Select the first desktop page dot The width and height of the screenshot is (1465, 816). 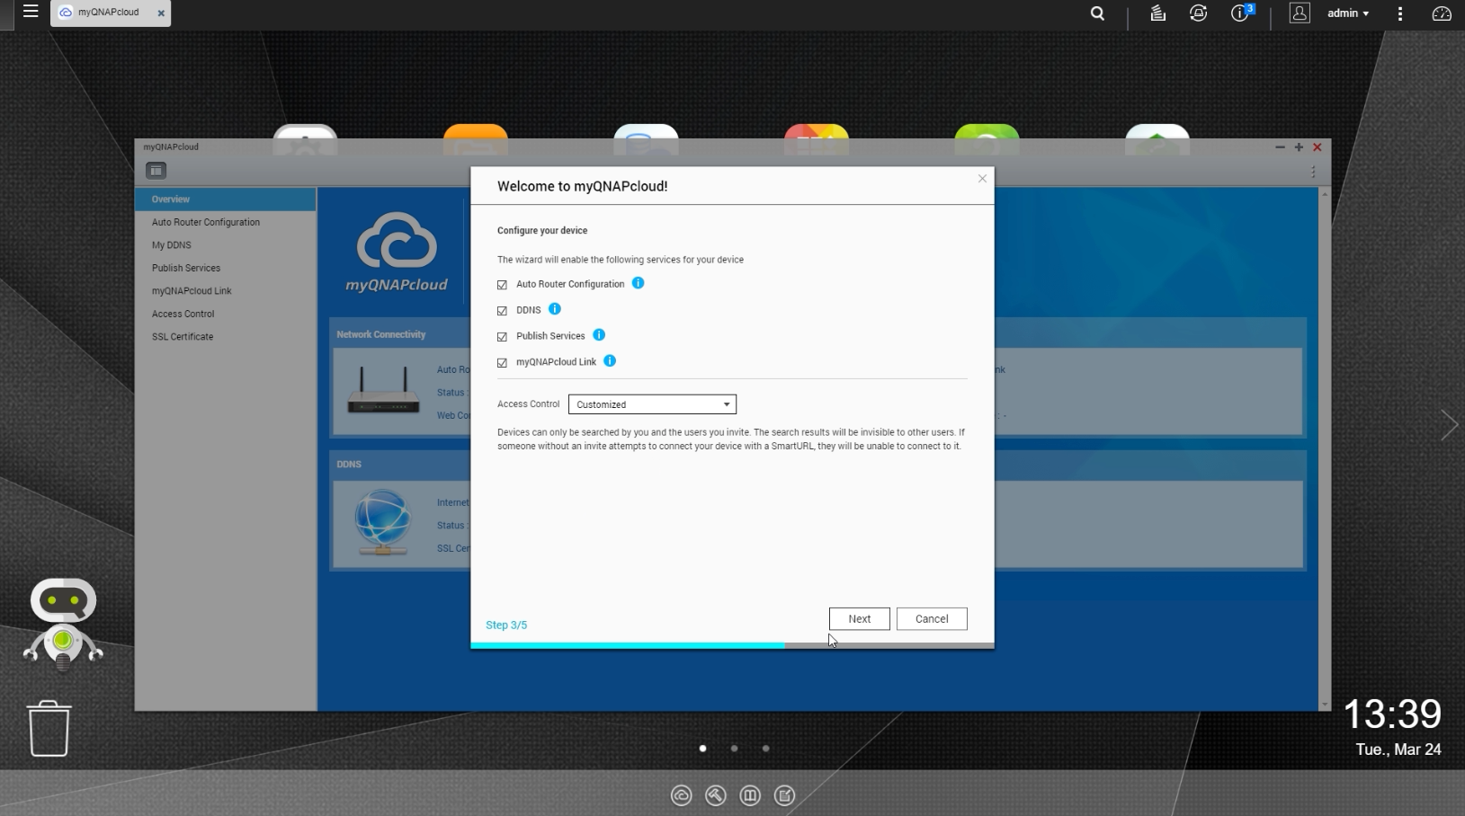click(x=702, y=749)
